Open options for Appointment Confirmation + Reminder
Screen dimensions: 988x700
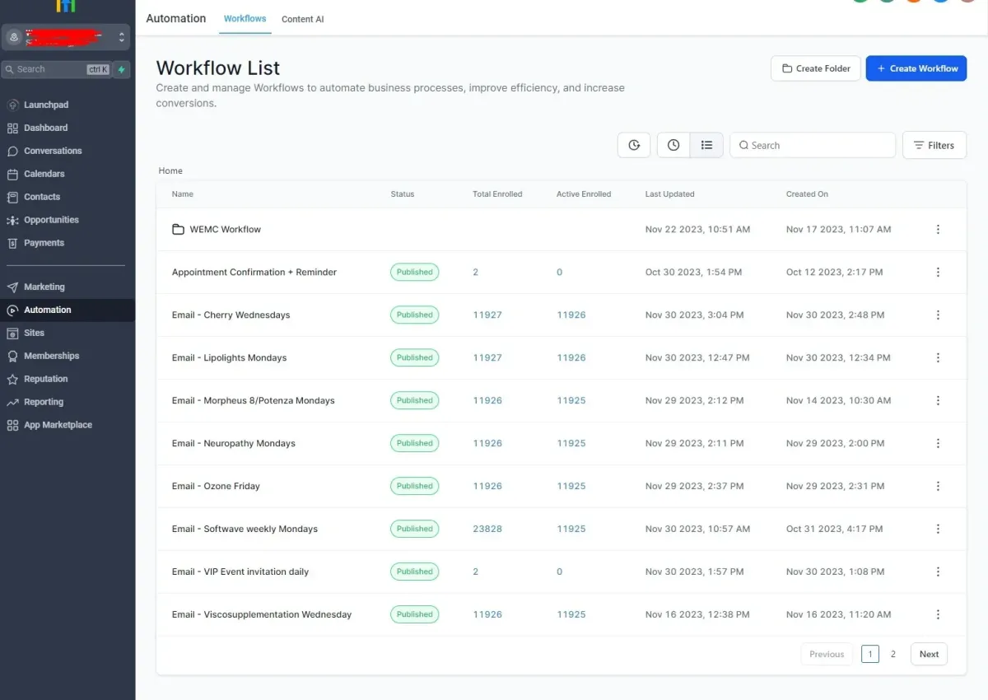[938, 272]
